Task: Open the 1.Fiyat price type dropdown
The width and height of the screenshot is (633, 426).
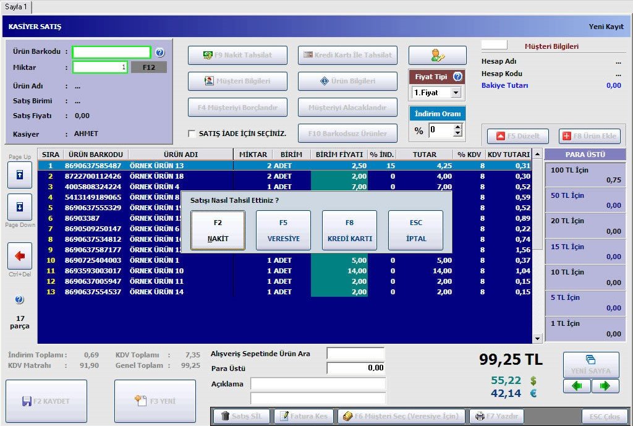Action: point(456,93)
